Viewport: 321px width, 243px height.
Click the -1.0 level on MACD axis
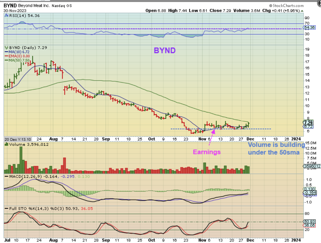coord(308,202)
